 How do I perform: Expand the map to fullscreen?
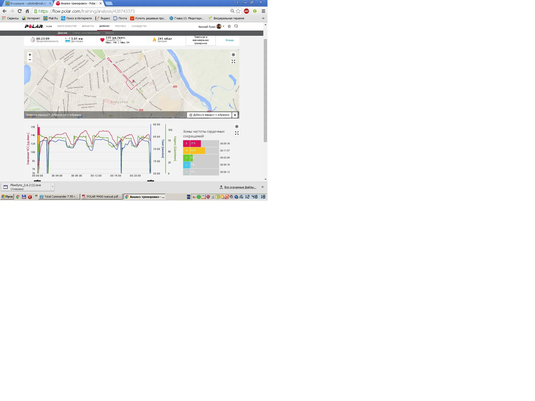pyautogui.click(x=233, y=62)
